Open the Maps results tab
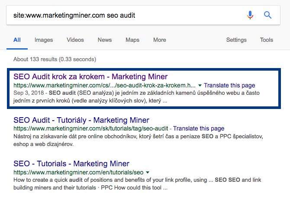Image resolution: width=290 pixels, height=199 pixels. (132, 40)
